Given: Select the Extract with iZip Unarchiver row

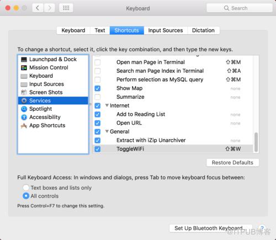Looking at the screenshot, I should point(173,140).
